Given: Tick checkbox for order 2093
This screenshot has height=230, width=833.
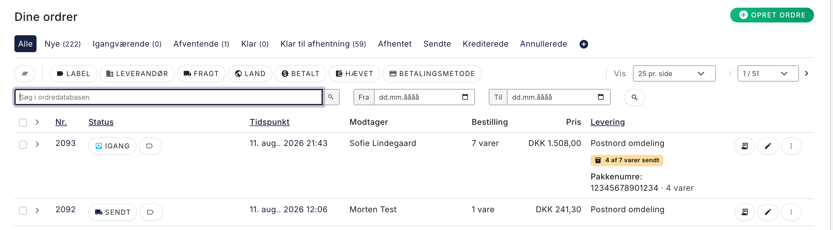Looking at the screenshot, I should pyautogui.click(x=23, y=144).
